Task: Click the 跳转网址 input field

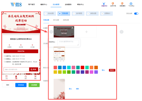Action: coord(68,43)
